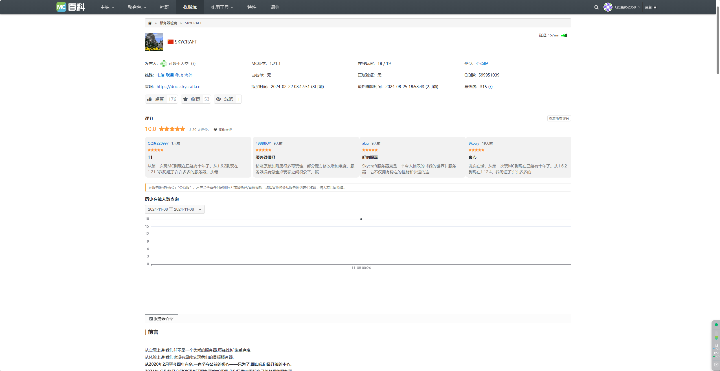
Task: Click review title 良心
Action: 473,157
